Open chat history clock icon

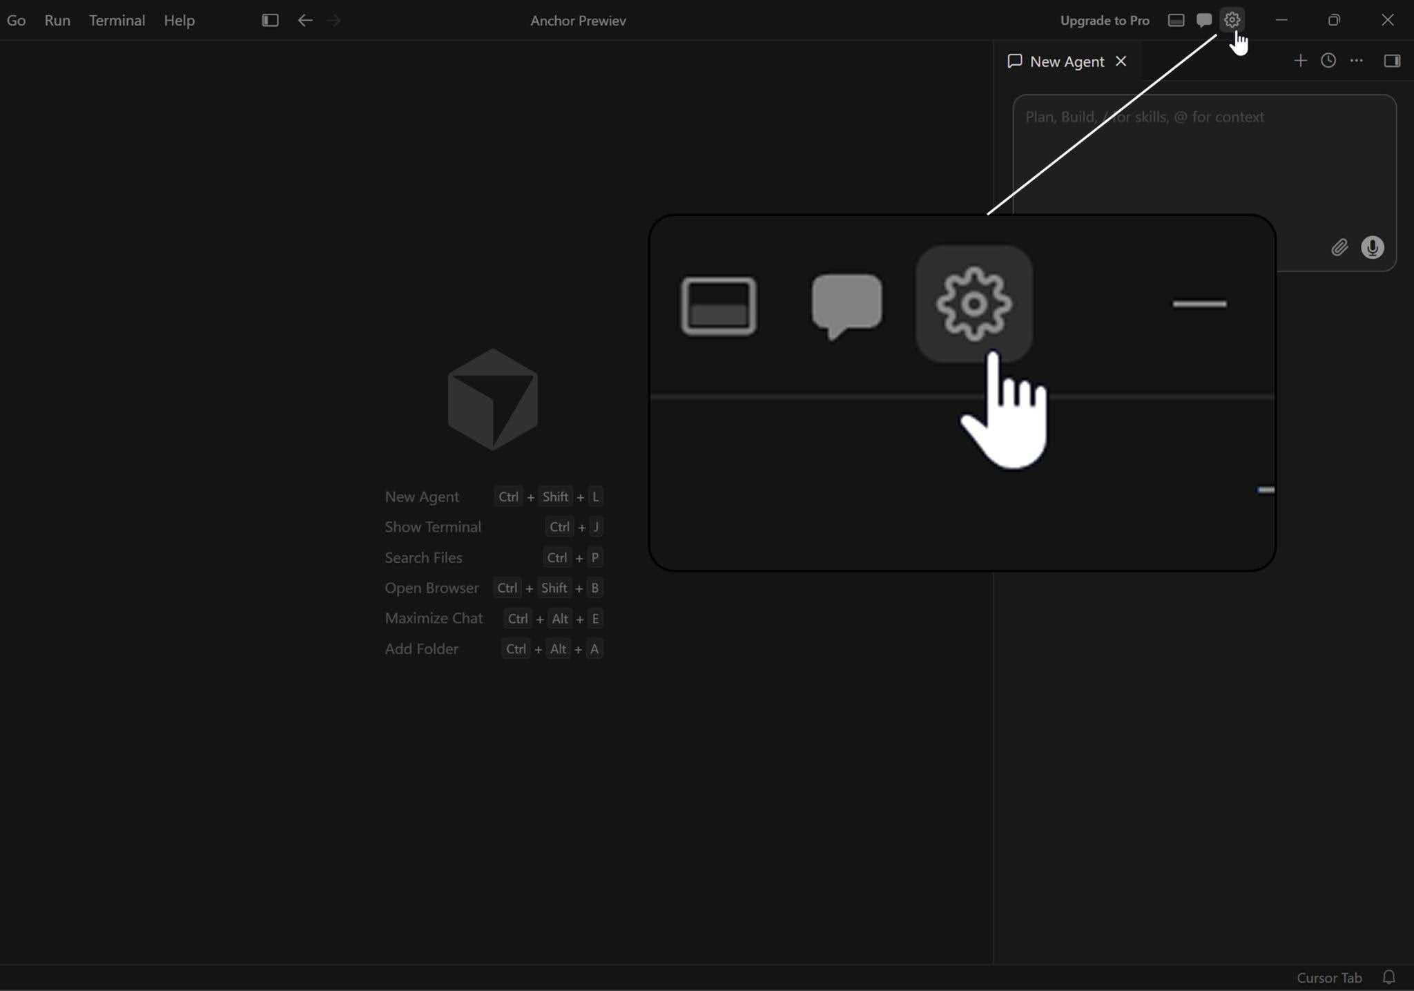click(x=1328, y=61)
